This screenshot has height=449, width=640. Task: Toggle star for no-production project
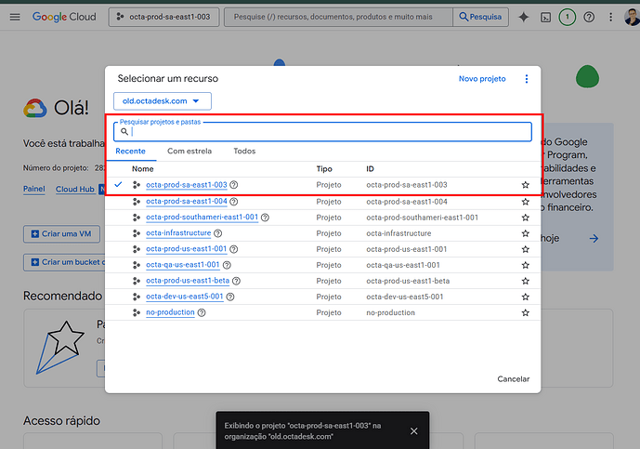click(x=525, y=313)
